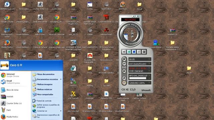Click the record button in Capture Solution

(x=124, y=52)
